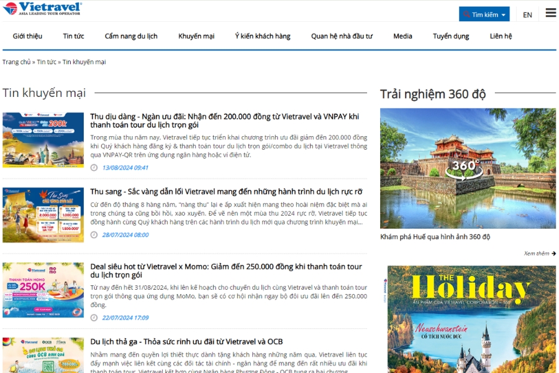
Task: Click the date 13/08/2024 09:41
Action: (x=125, y=168)
